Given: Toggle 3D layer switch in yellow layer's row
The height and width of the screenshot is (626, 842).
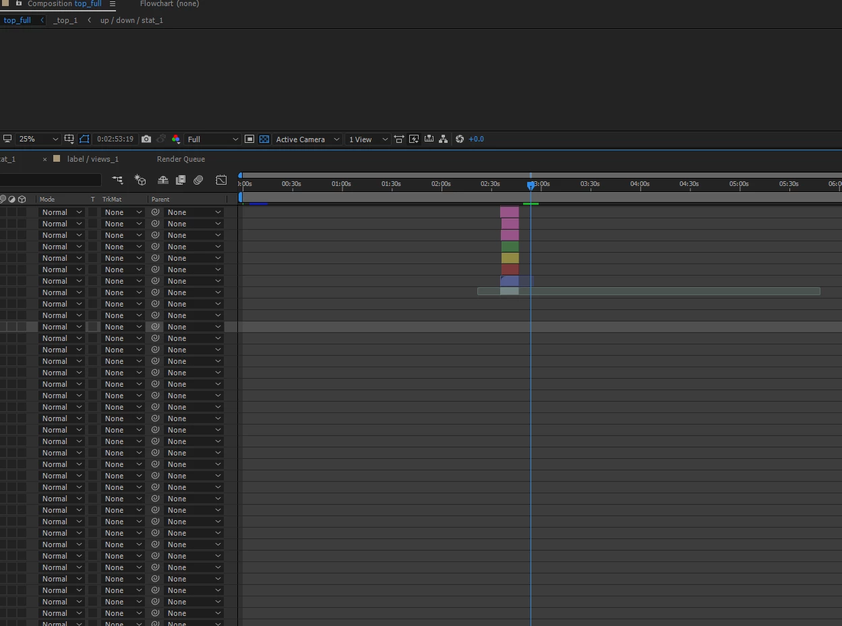Looking at the screenshot, I should (x=22, y=258).
